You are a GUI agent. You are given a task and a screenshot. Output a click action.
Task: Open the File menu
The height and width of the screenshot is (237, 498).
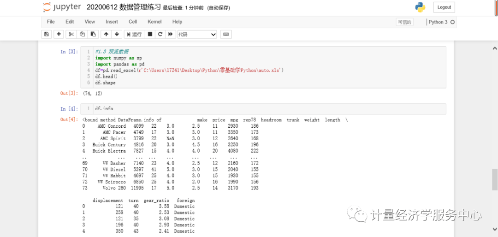click(51, 22)
